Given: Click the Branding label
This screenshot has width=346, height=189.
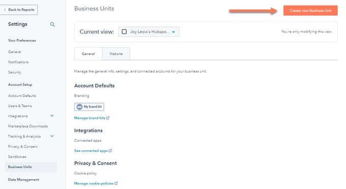Looking at the screenshot, I should (x=81, y=96).
